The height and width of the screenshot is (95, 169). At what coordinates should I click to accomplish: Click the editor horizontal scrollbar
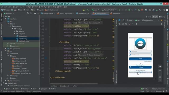[x=74, y=84]
